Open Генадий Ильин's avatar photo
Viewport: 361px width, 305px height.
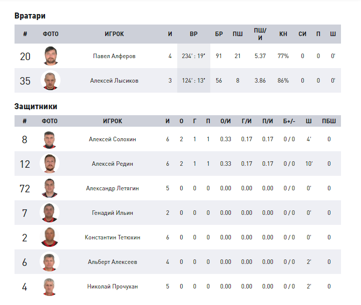point(50,213)
